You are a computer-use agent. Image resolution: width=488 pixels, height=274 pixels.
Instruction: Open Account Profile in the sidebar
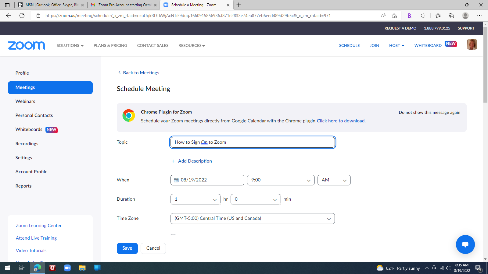31,172
